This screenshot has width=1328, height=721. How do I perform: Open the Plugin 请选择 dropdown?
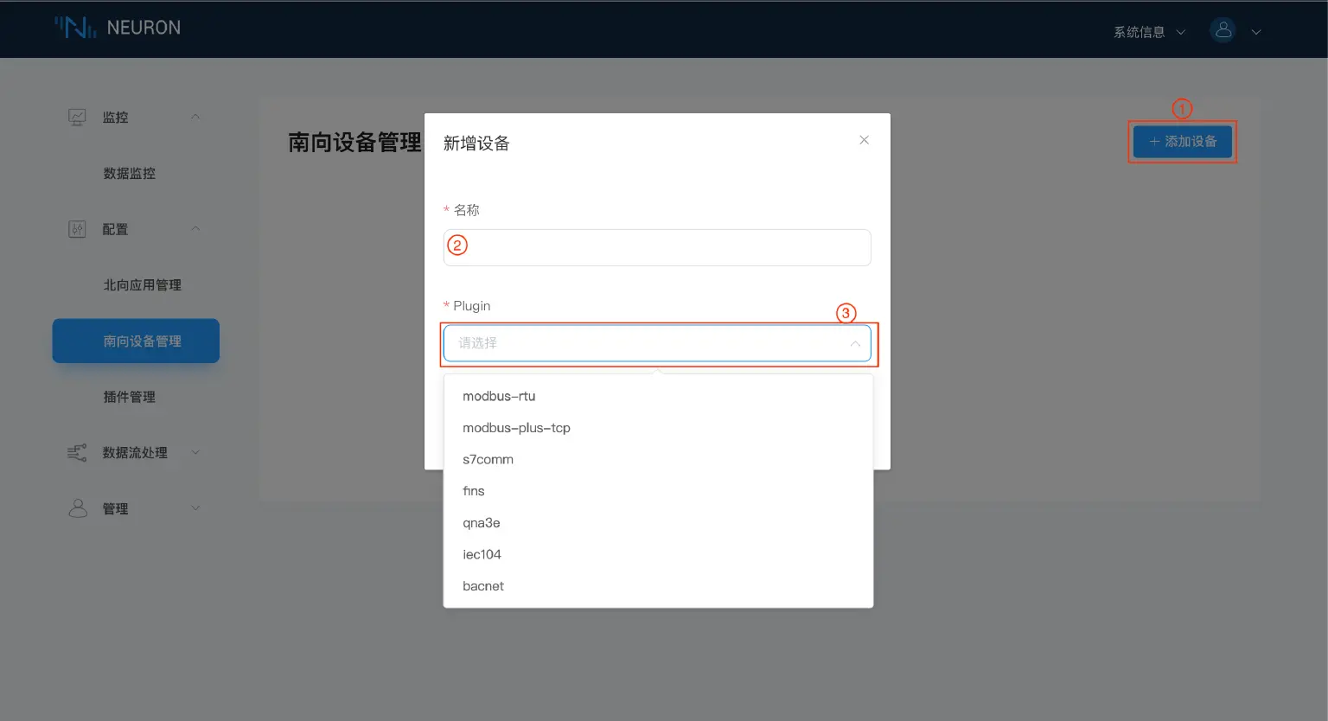[x=657, y=342]
